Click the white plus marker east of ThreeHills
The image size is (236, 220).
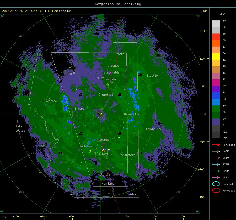click(x=148, y=105)
